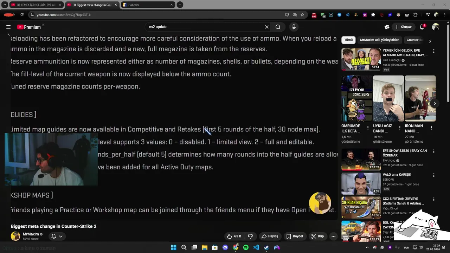Open YEMEK İÇİN GELDİK video thumbnail
This screenshot has width=450, height=253.
click(361, 59)
